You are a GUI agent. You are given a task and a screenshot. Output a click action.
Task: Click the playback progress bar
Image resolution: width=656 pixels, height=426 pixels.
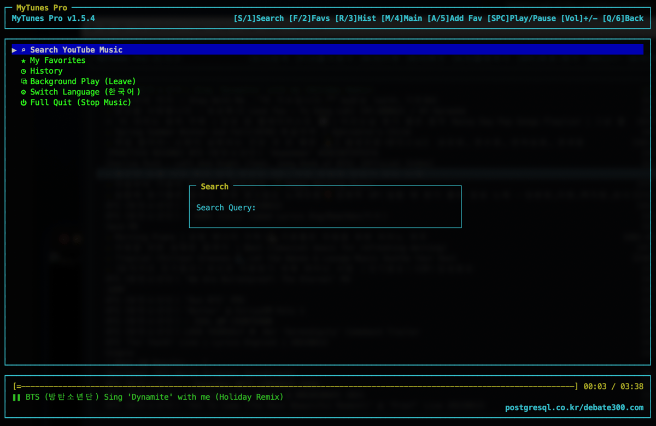[x=295, y=386]
